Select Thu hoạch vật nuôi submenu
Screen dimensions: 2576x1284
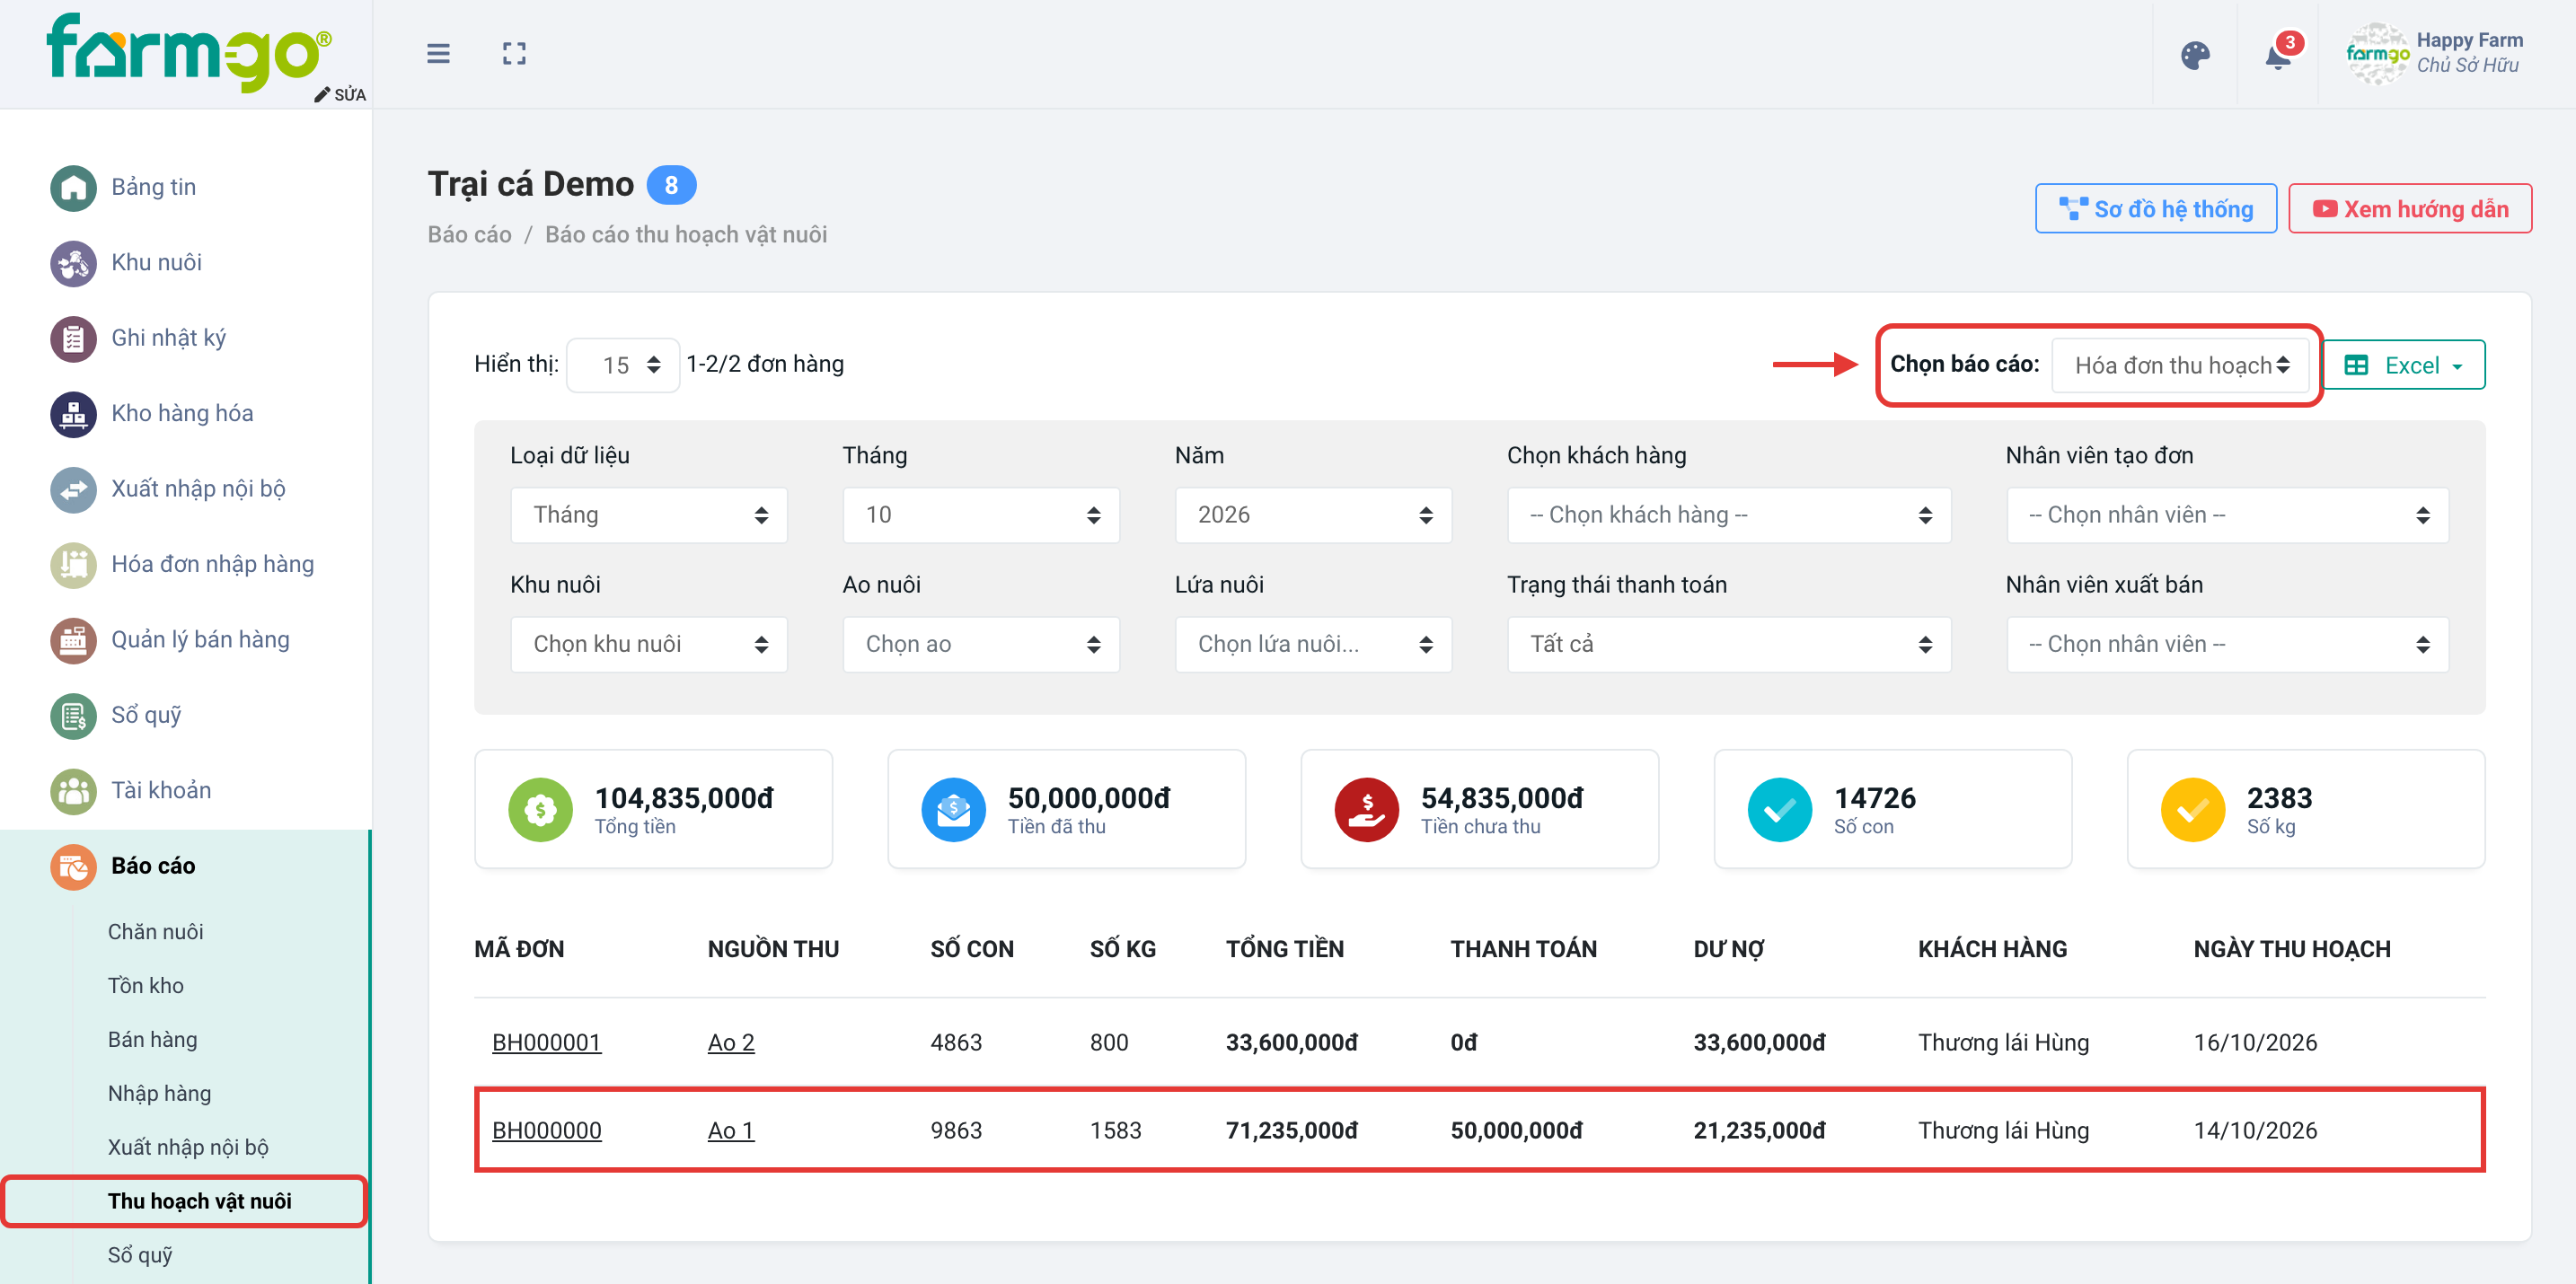(x=199, y=1201)
